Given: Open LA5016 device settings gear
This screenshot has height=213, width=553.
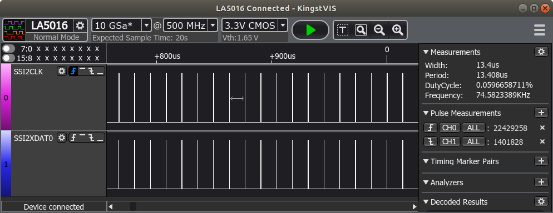Looking at the screenshot, I should [81, 26].
